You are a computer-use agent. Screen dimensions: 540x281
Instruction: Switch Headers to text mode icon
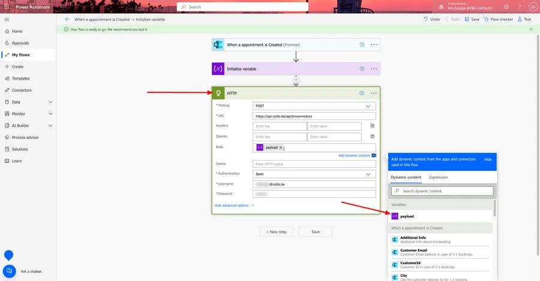372,126
